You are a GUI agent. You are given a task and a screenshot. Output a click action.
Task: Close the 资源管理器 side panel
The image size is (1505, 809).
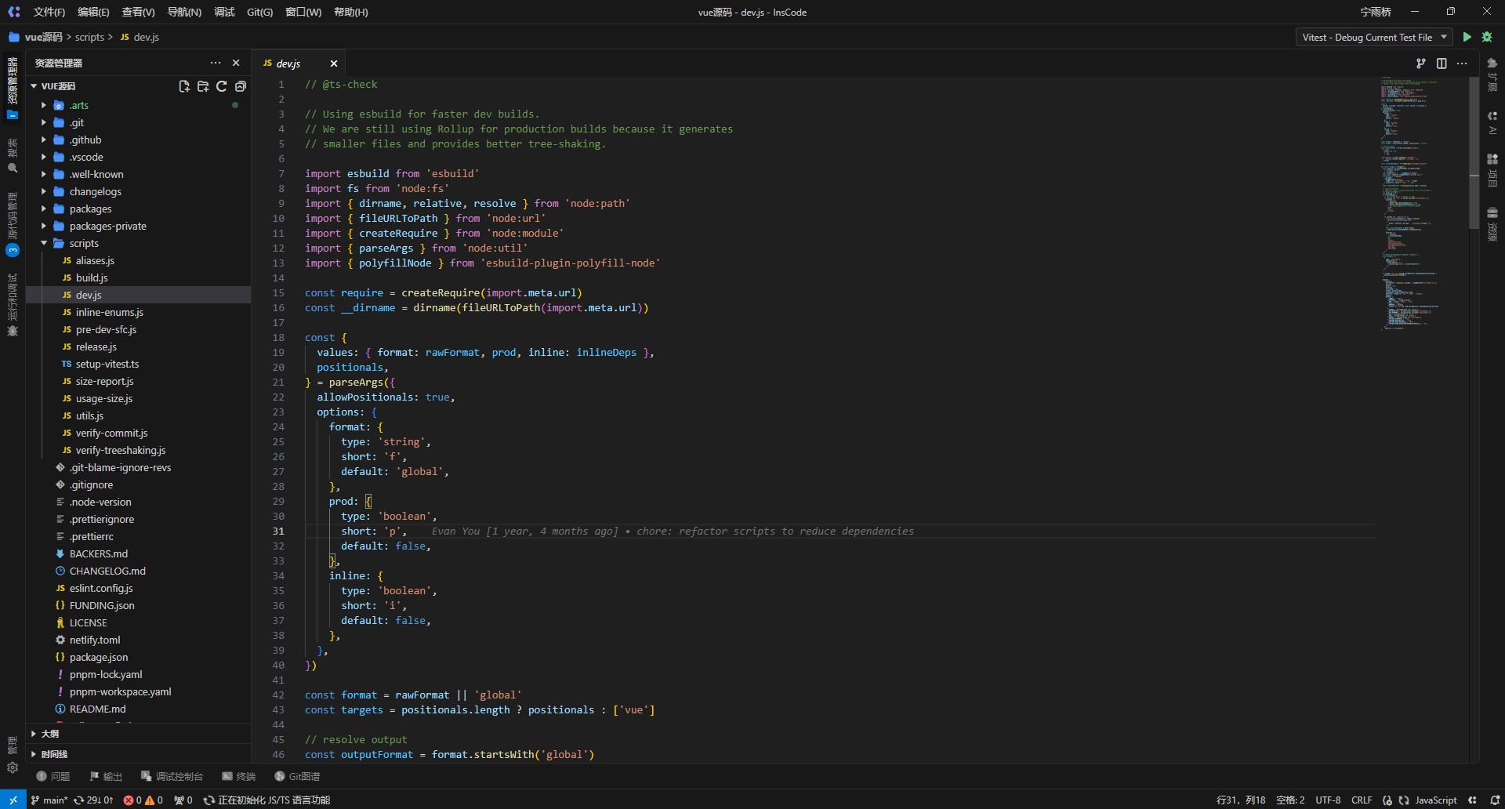point(236,63)
